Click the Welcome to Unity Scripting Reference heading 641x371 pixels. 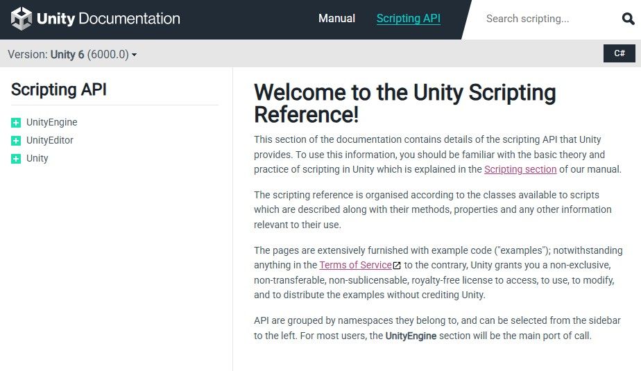tap(404, 103)
